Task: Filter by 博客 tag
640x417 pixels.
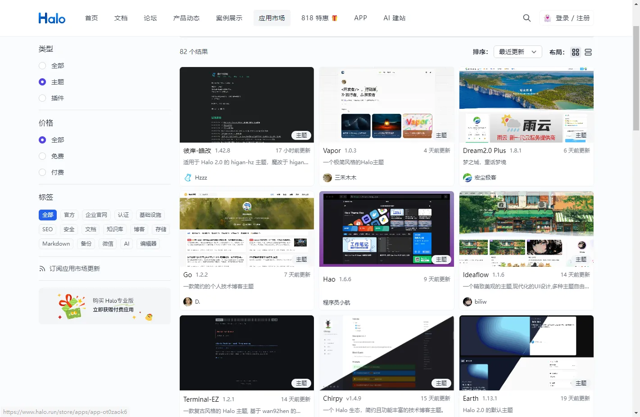Action: 139,229
